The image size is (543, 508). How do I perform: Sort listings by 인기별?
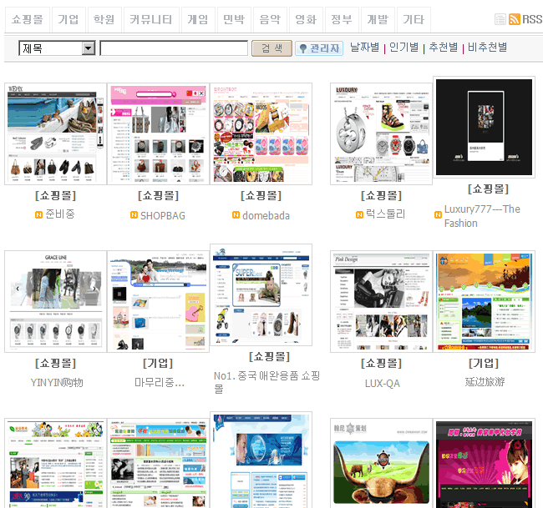403,48
